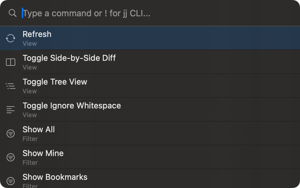Screen dimensions: 300x188
Task: Click the side-by-side diff split icon
Action: point(11,62)
